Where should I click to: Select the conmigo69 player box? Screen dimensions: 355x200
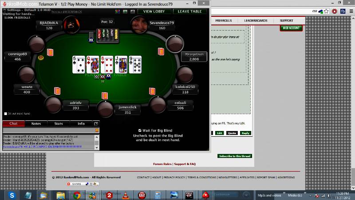coord(18,57)
